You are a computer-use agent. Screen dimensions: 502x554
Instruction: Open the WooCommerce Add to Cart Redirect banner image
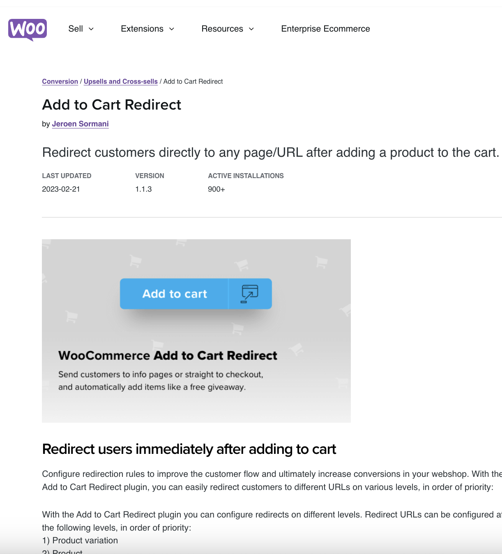coord(196,331)
